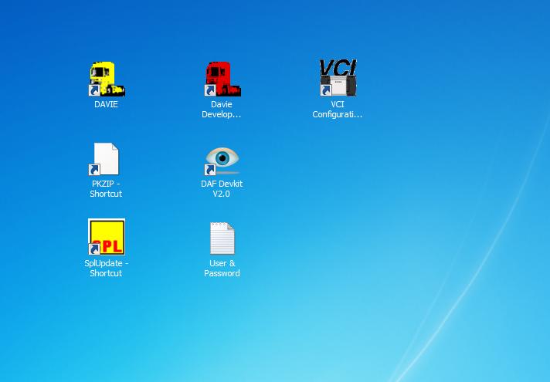Click the "PKZIP - Shortcut" label text
Viewport: 550px width, 382px height.
tap(106, 189)
